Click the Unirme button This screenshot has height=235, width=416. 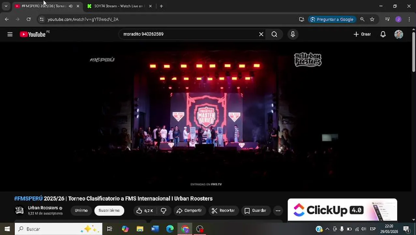tap(81, 211)
